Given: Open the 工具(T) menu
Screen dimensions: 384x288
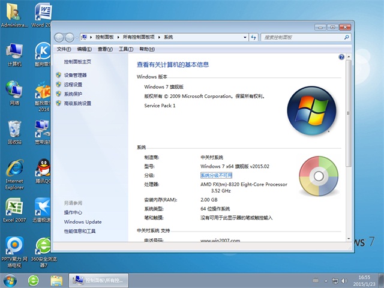Looking at the screenshot, I should pyautogui.click(x=125, y=49).
